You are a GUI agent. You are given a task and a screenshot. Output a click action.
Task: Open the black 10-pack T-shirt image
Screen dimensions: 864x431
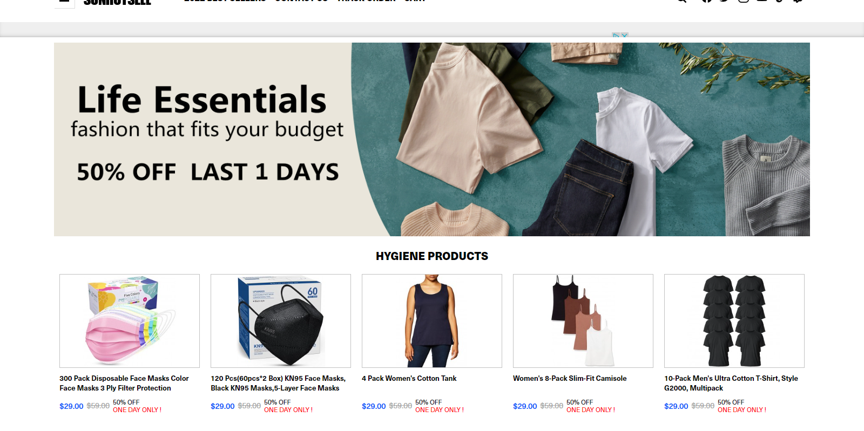click(x=734, y=321)
